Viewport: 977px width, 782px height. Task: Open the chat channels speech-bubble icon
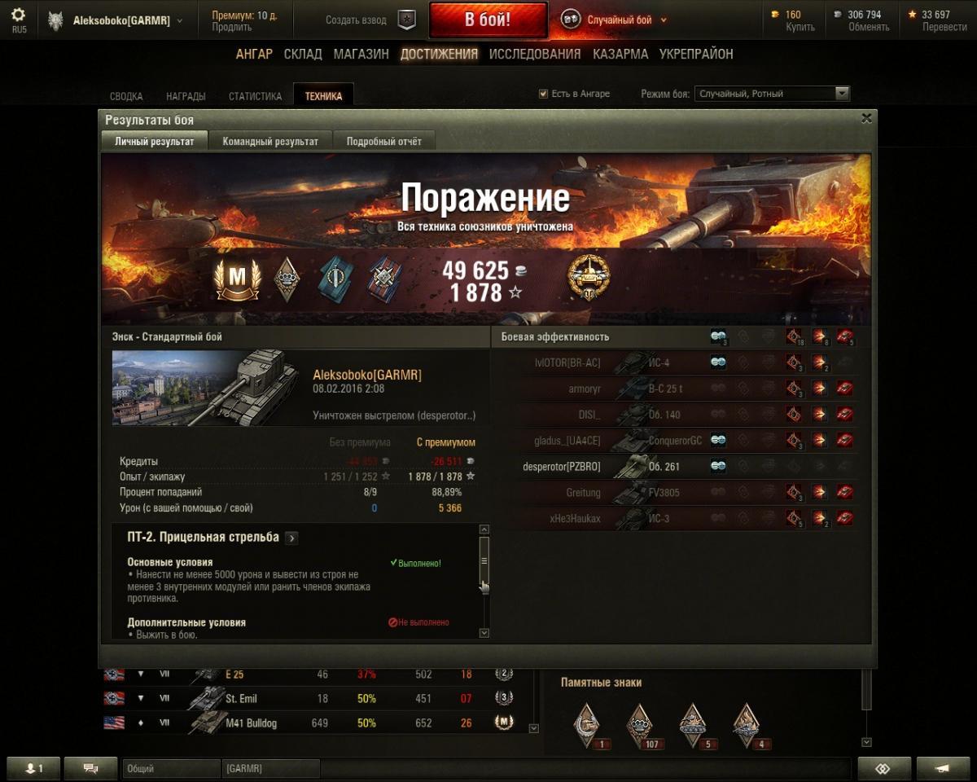(90, 768)
